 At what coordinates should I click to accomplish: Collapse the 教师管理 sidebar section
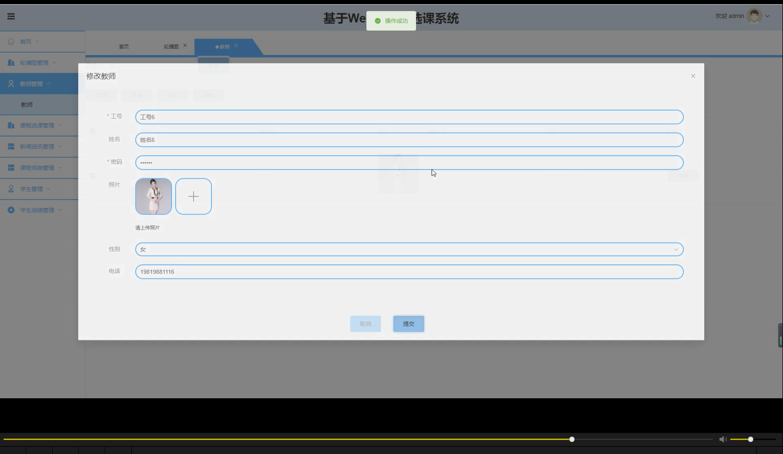tap(49, 83)
